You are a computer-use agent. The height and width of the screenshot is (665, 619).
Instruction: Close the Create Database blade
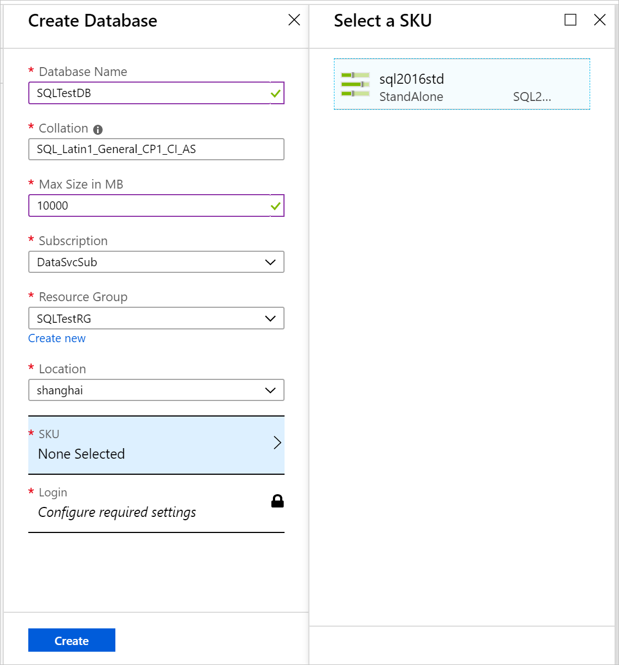[x=294, y=19]
